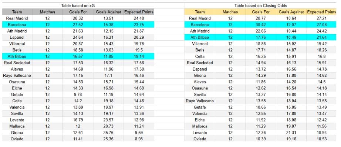
Task: Click Sevilla expected points 14.14
Action: (321, 95)
